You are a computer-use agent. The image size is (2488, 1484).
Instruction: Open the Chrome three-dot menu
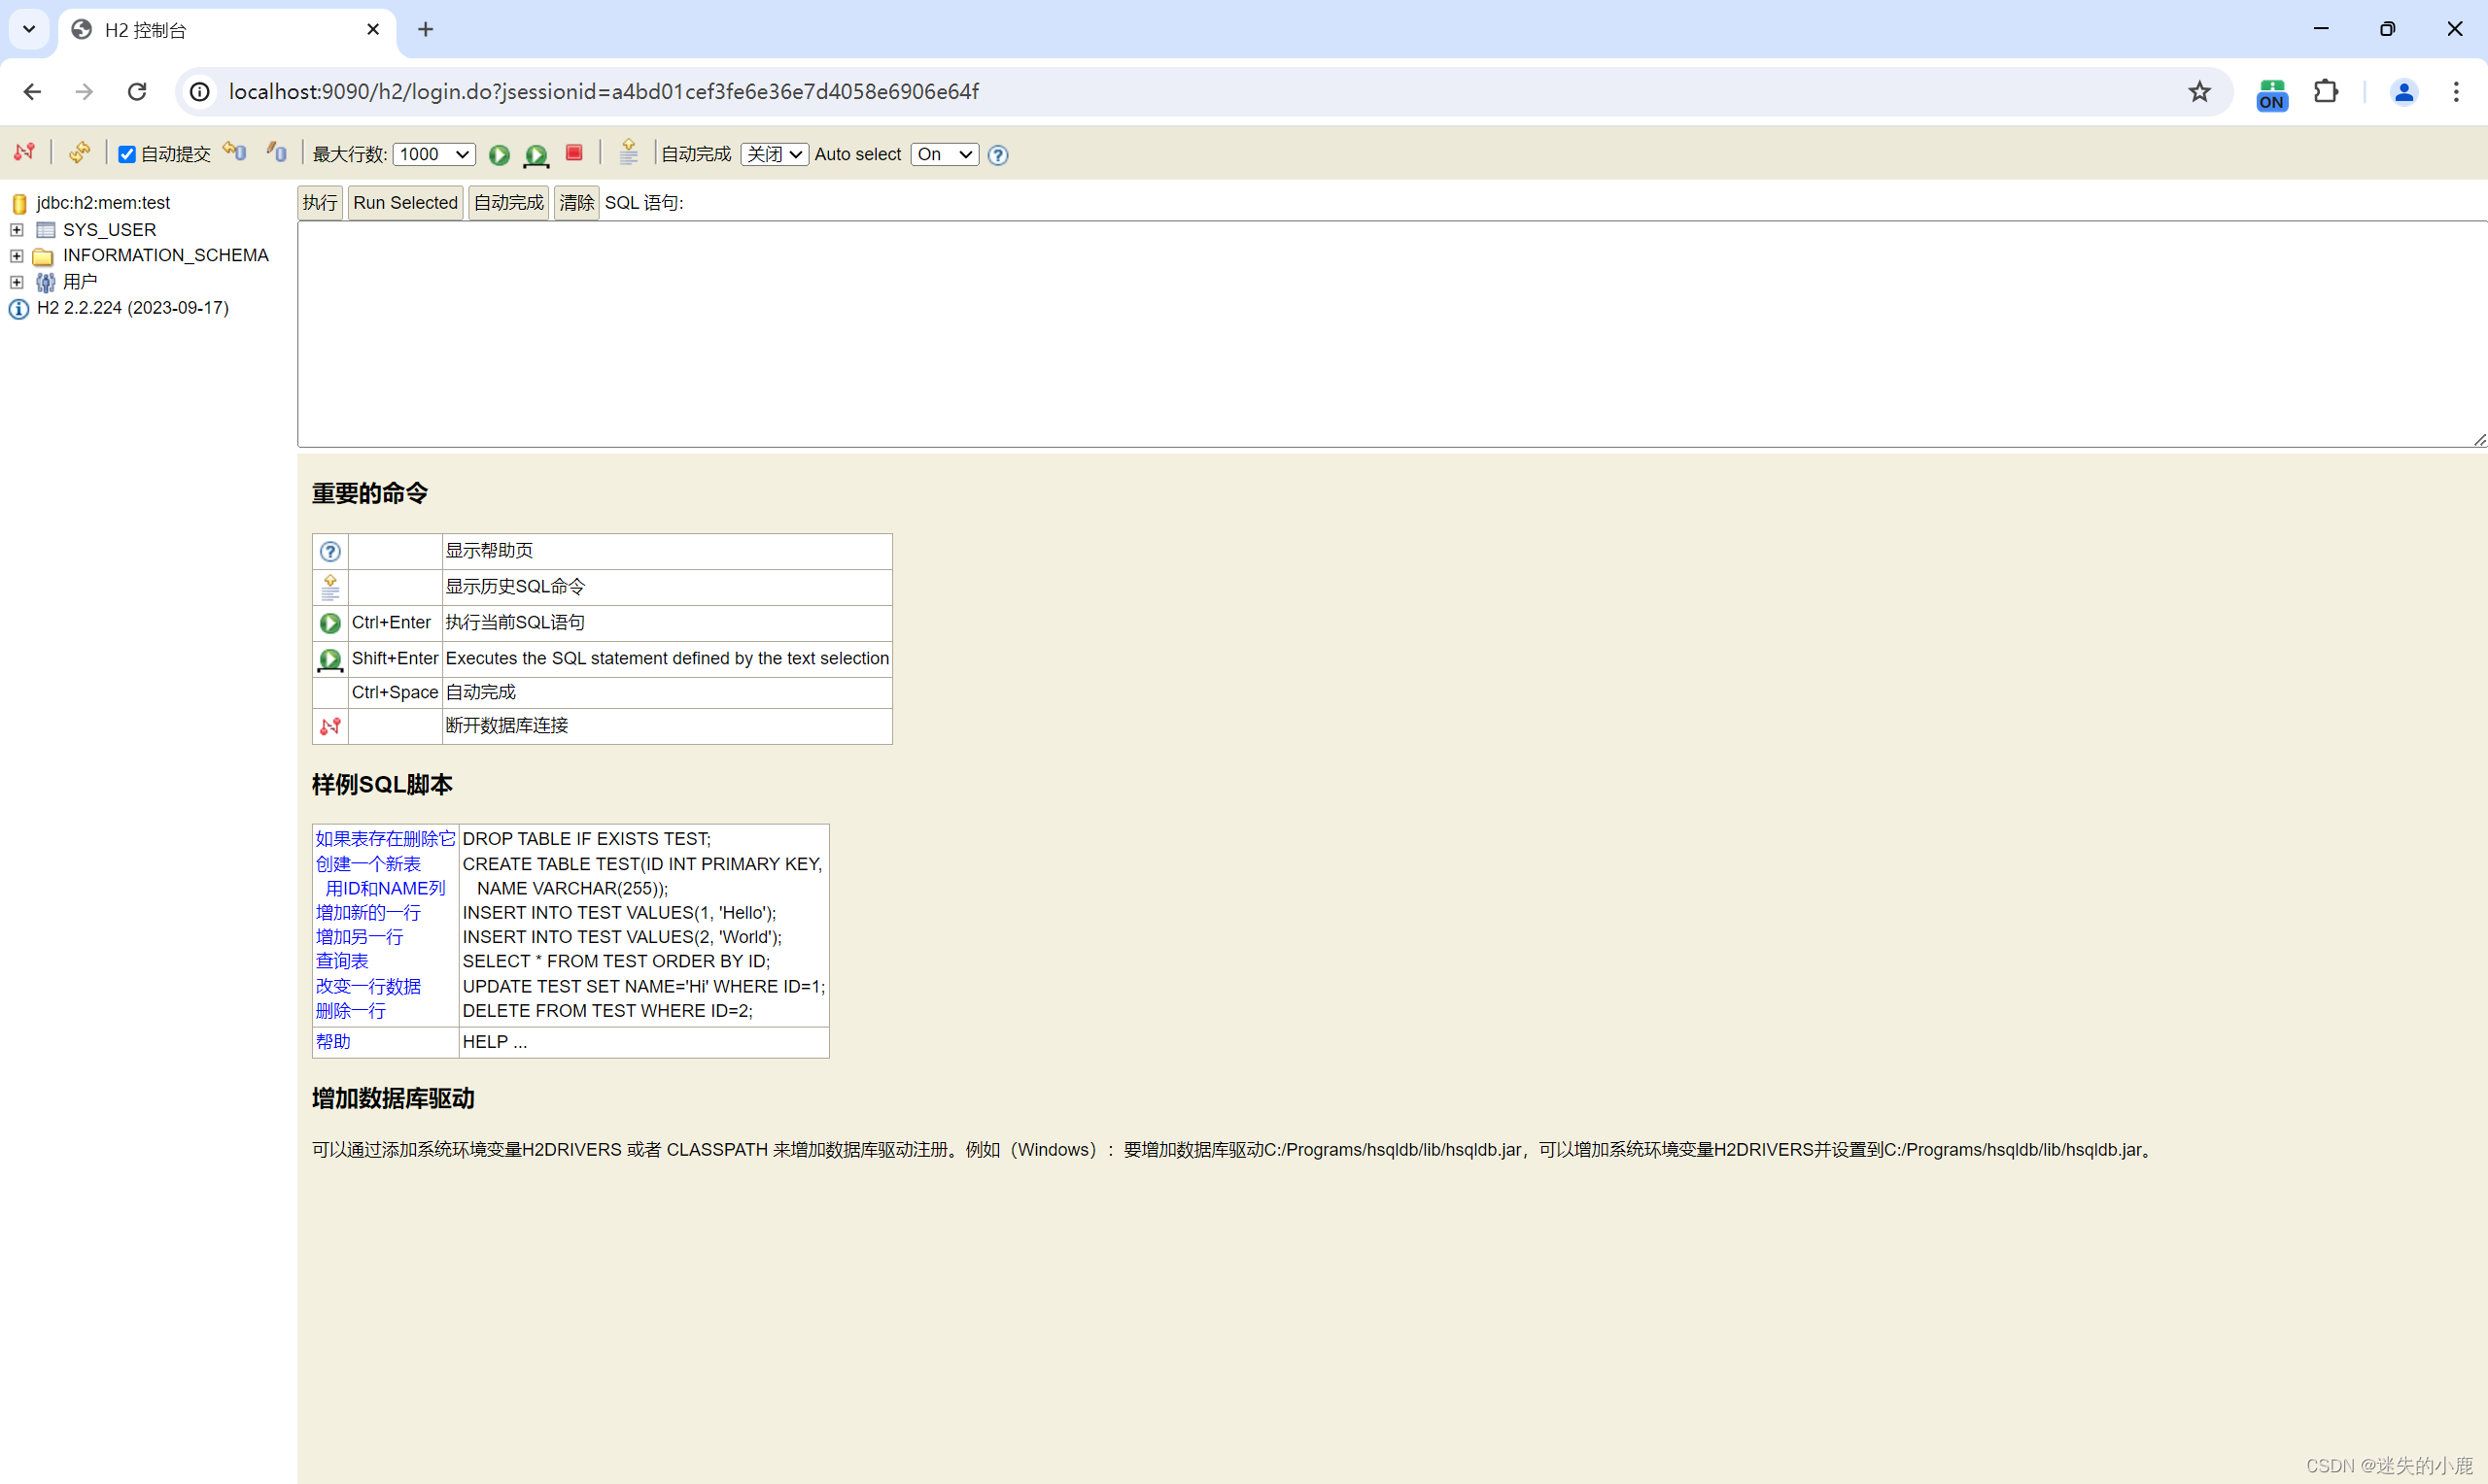tap(2456, 92)
